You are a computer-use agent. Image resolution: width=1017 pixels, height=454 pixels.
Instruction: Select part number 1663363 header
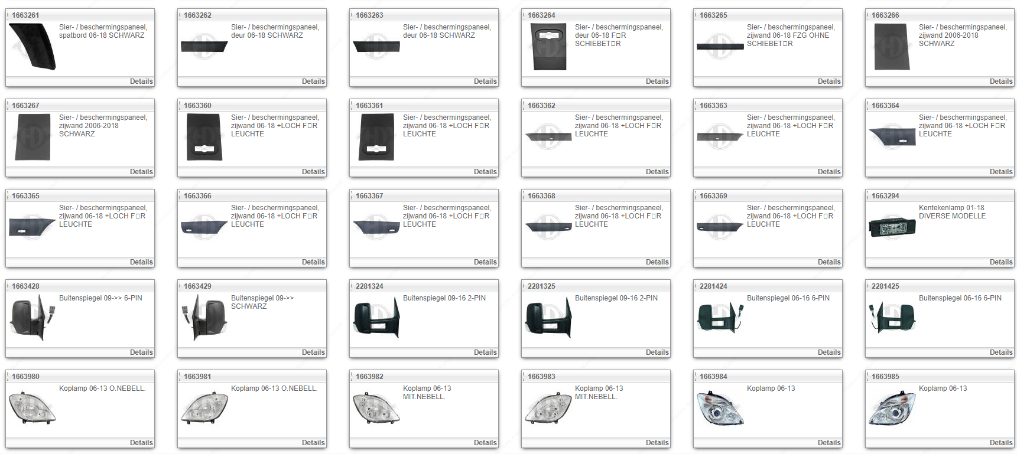point(713,106)
